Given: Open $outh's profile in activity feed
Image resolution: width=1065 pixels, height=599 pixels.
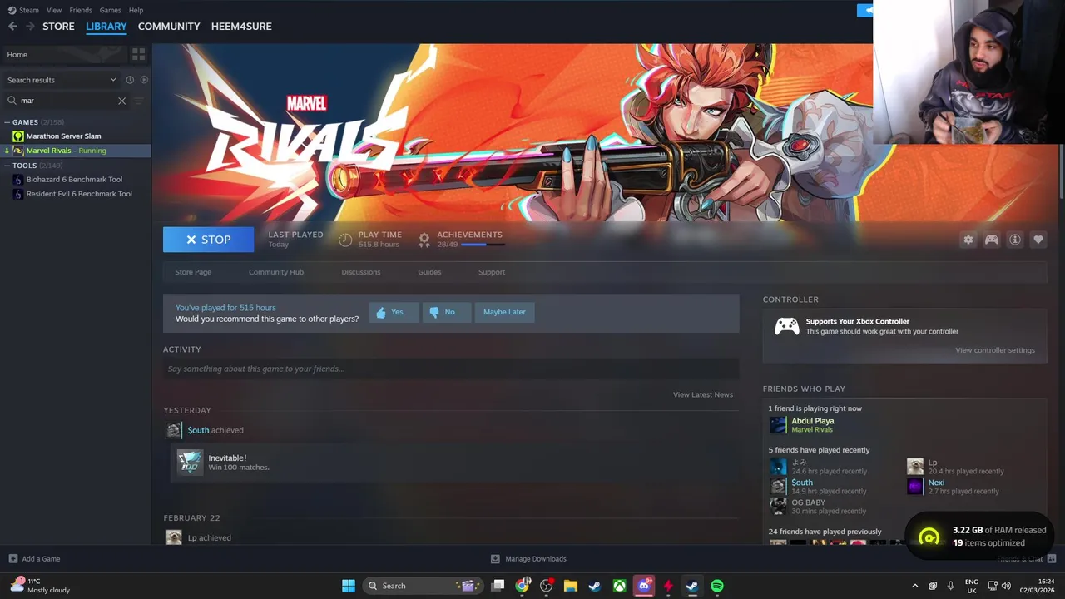Looking at the screenshot, I should pos(198,430).
